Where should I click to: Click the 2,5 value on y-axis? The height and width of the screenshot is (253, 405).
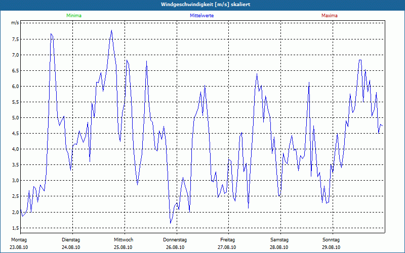pyautogui.click(x=15, y=196)
